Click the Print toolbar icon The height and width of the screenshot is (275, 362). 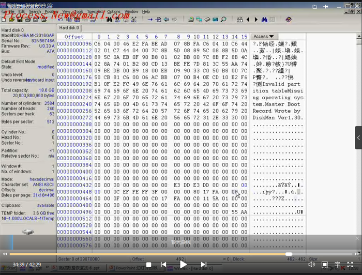[28, 20]
